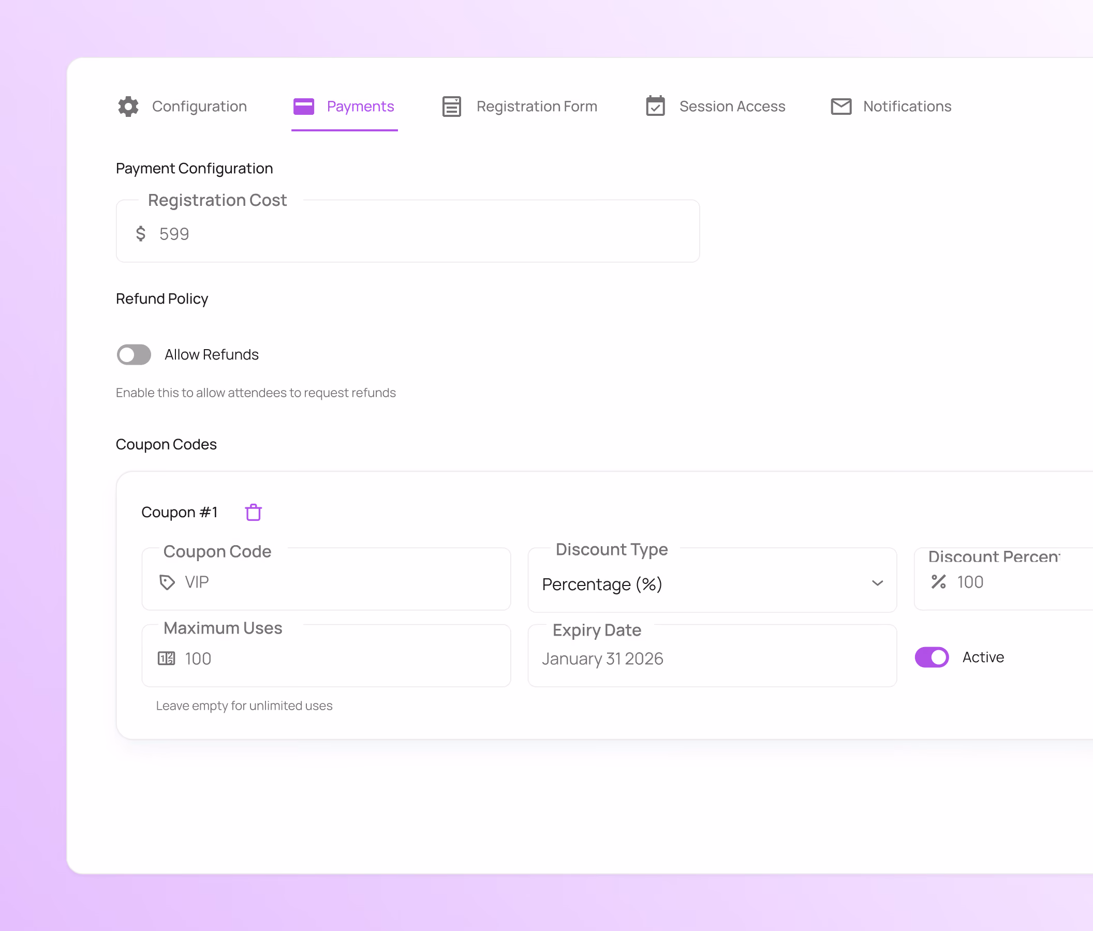Viewport: 1093px width, 931px height.
Task: Disable the coupon Active toggle
Action: click(932, 657)
